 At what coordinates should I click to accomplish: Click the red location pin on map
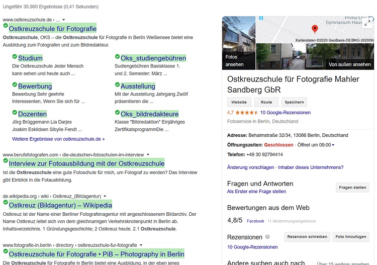[x=315, y=29]
